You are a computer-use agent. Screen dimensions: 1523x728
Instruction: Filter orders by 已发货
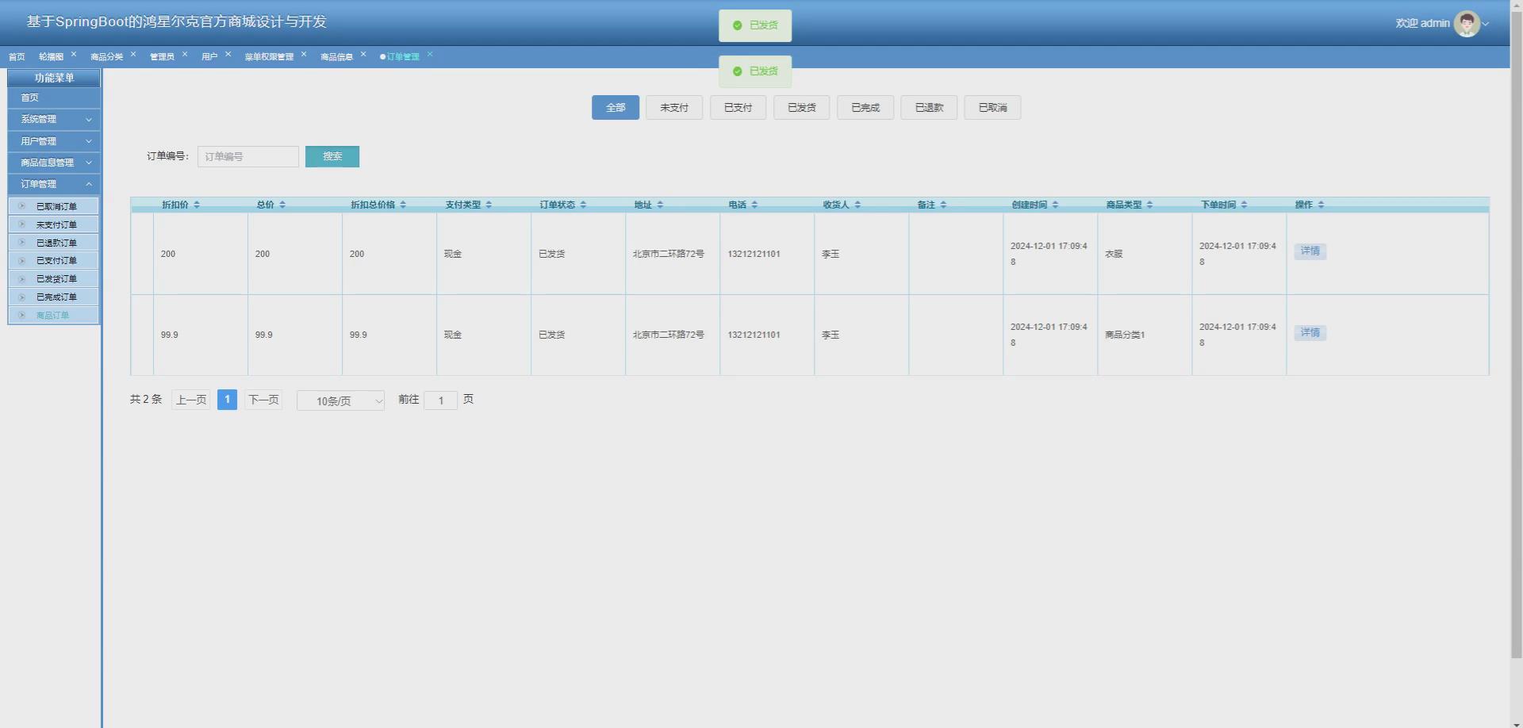[x=801, y=108]
